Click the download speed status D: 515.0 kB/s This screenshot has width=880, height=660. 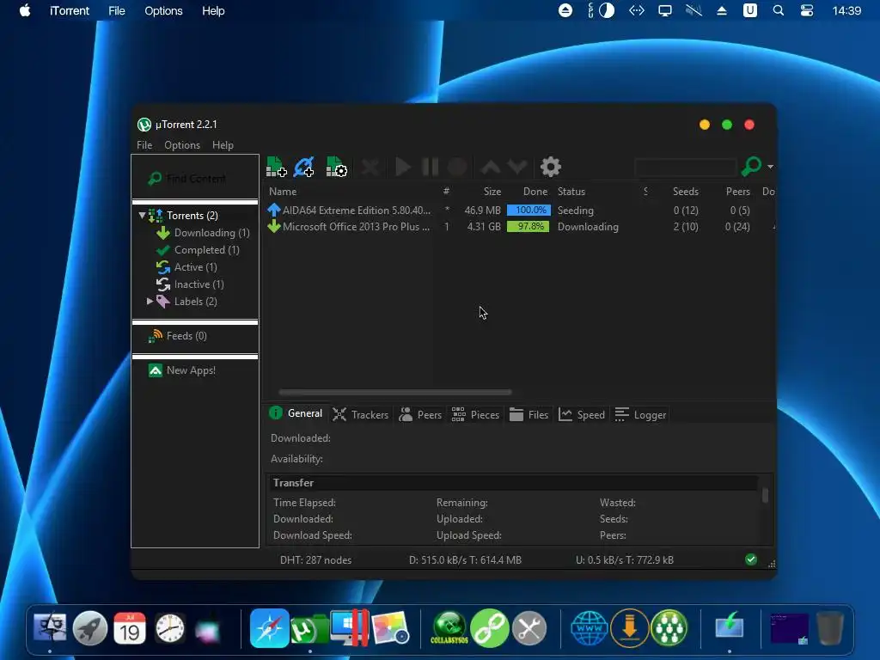(465, 560)
